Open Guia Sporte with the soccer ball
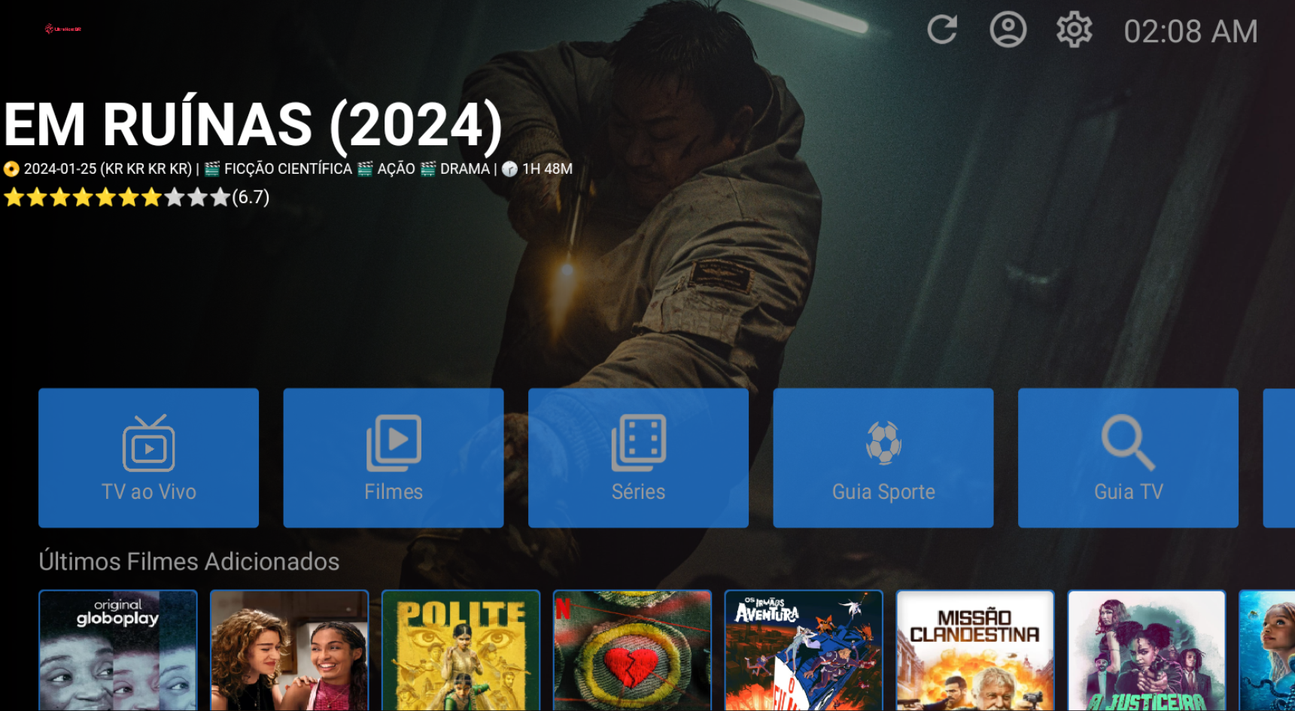1295x711 pixels. [x=883, y=457]
